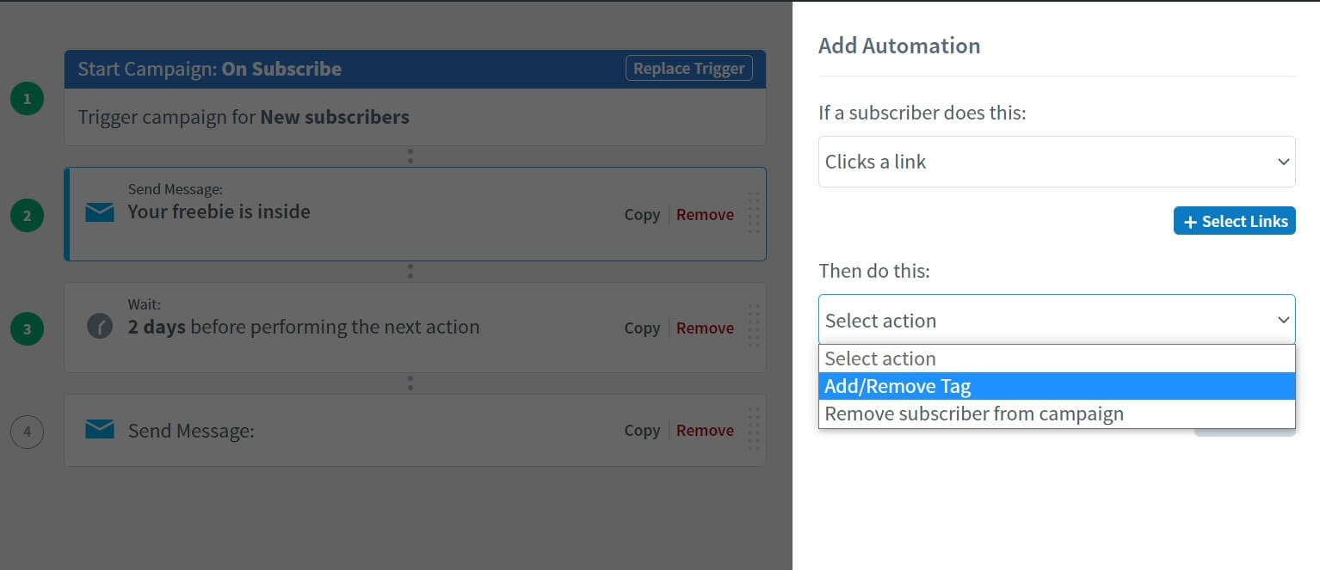Click '2 days before performing the next action' text
The image size is (1320, 570).
304,327
